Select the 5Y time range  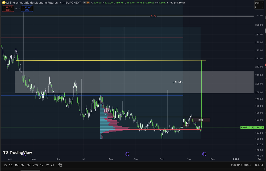coord(47,165)
